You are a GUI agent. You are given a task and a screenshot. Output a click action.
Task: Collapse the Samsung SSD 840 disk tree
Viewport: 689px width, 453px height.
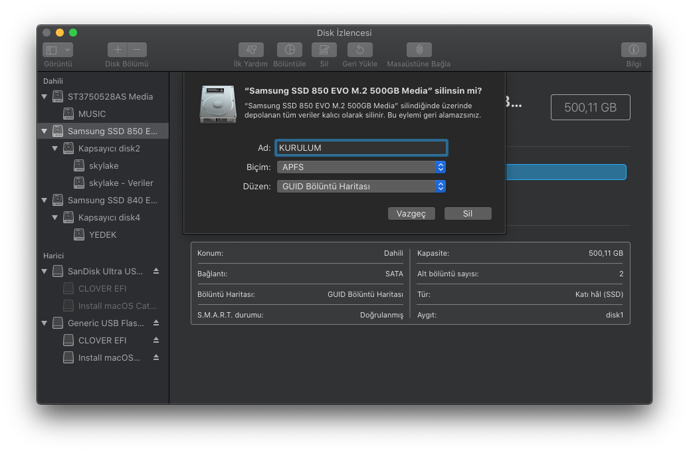(x=45, y=201)
